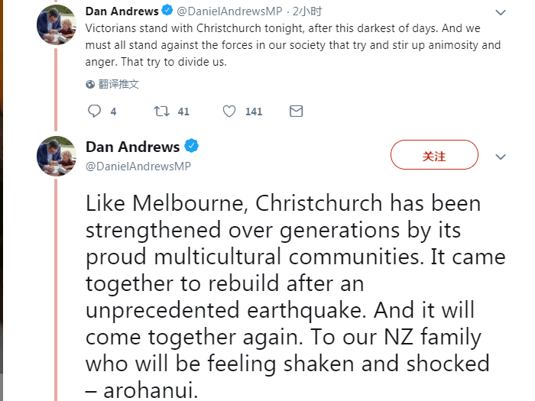Click the @DanielAndrewsMP handle under the large name
Image resolution: width=535 pixels, height=401 pixels.
(x=138, y=166)
